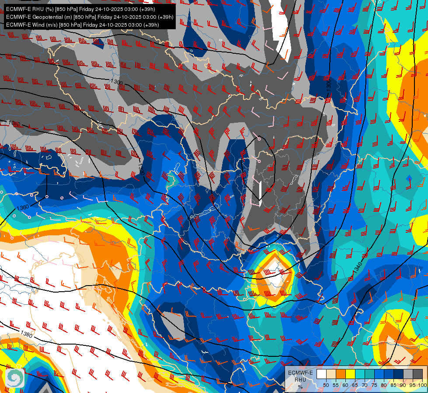Image resolution: width=428 pixels, height=393 pixels.
Task: Click legend tick value 85
Action: 393,385
